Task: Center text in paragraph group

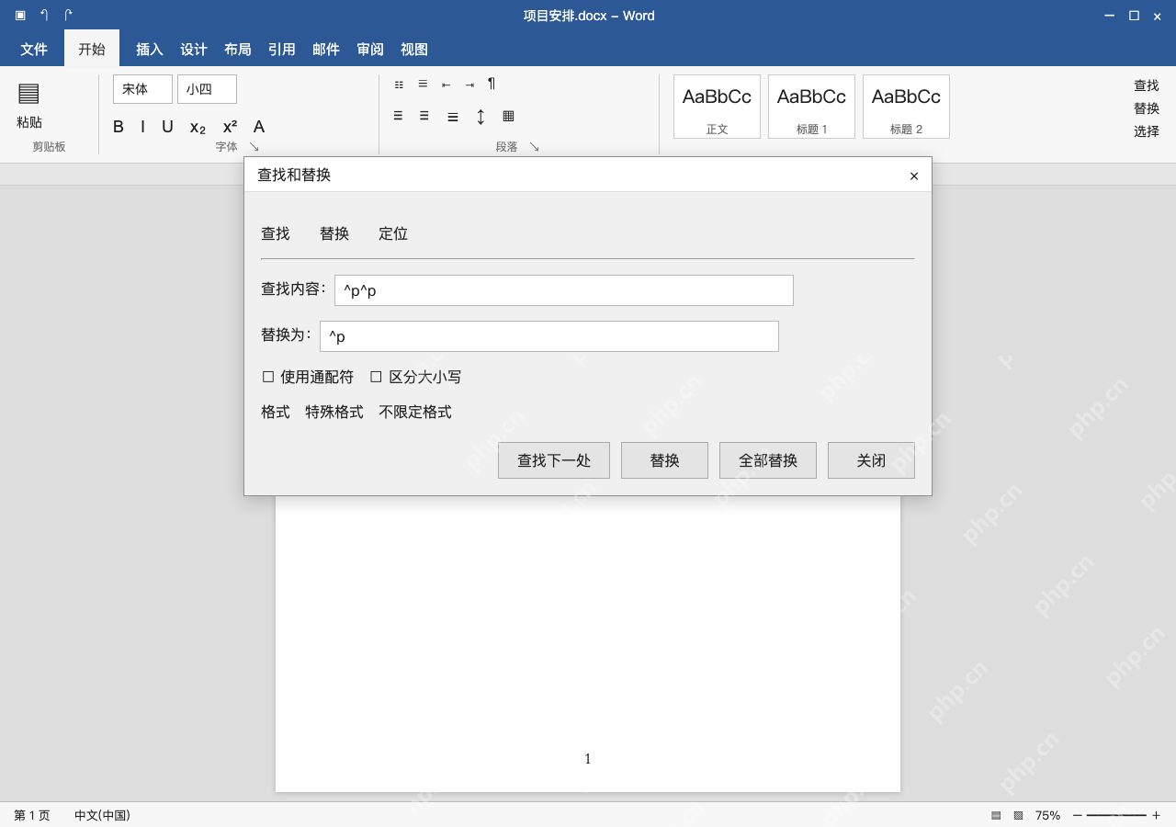Action: [x=424, y=116]
